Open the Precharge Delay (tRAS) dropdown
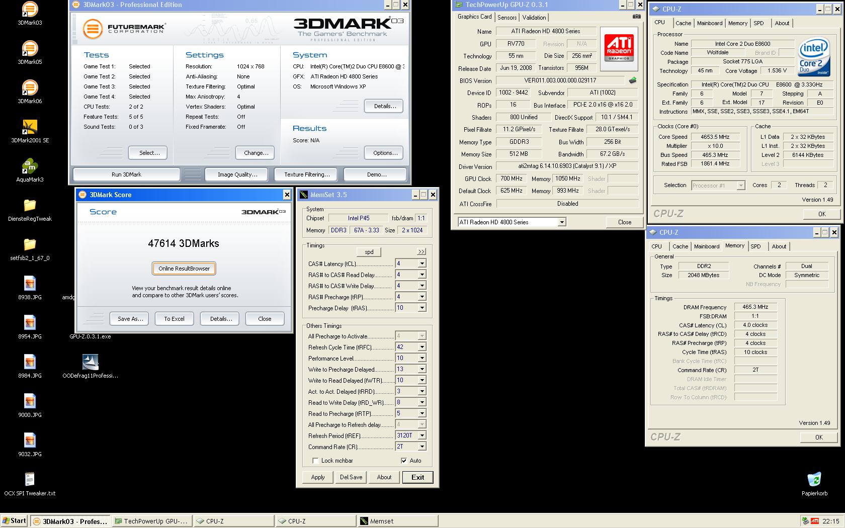 (x=422, y=308)
